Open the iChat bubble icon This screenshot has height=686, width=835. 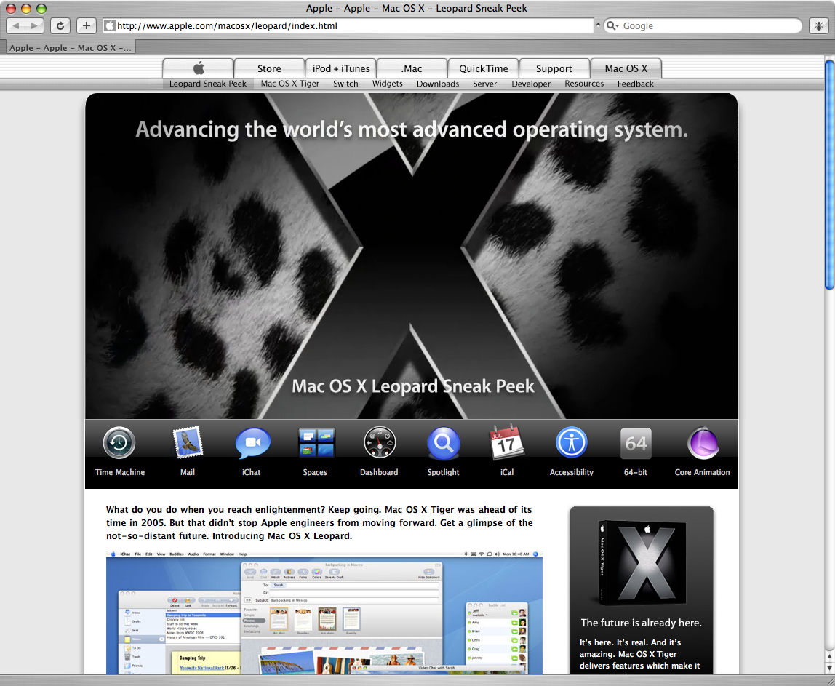tap(253, 443)
